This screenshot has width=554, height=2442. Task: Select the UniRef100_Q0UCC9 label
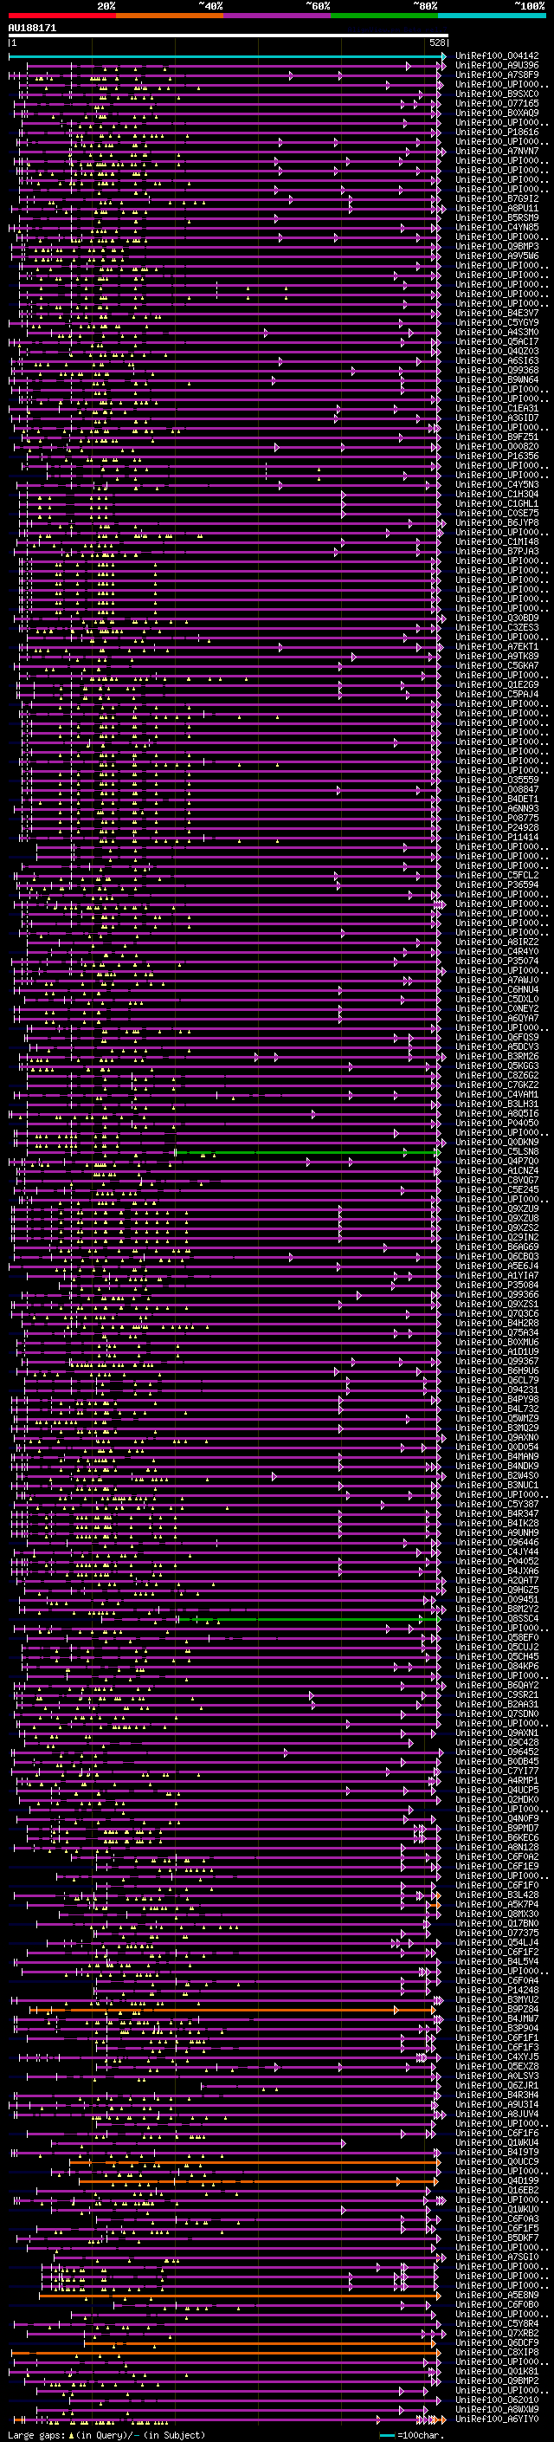pyautogui.click(x=497, y=2161)
